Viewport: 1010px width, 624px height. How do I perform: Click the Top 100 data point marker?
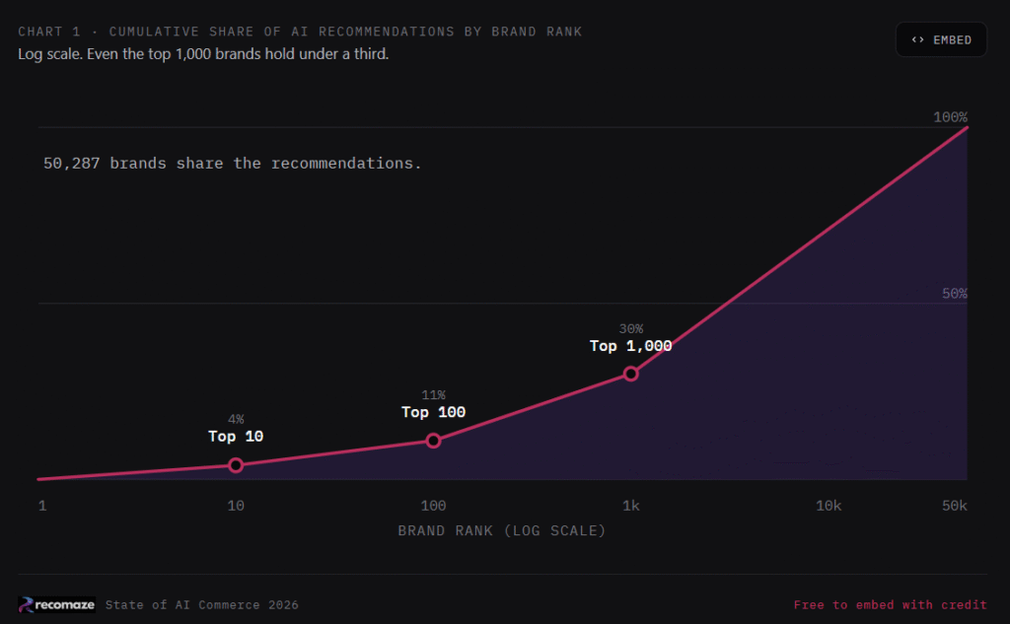point(434,441)
